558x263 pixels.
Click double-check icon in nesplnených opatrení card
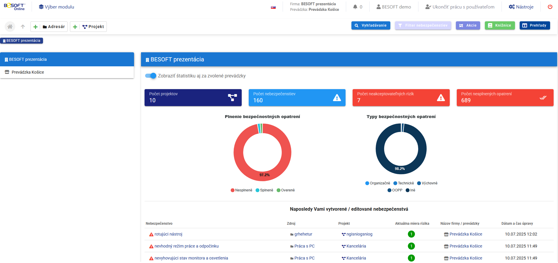543,98
